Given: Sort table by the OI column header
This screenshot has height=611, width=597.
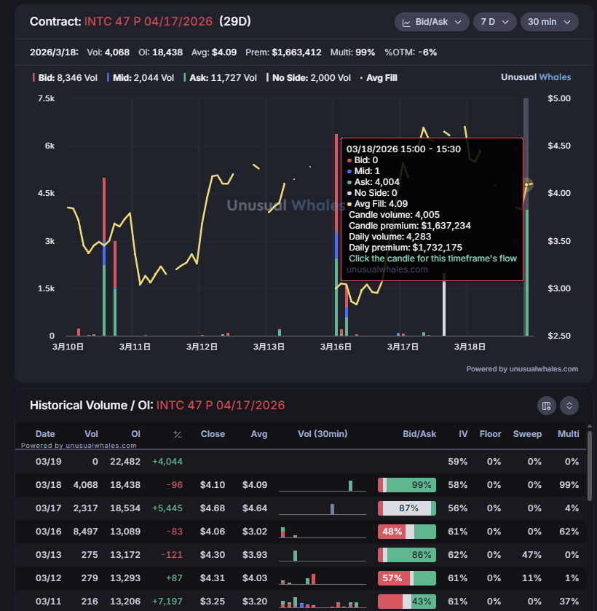Looking at the screenshot, I should click(x=135, y=434).
